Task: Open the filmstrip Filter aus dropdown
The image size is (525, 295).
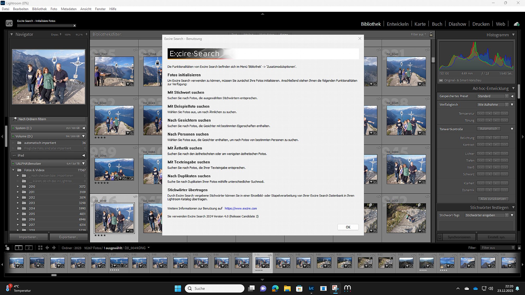Action: click(498, 248)
